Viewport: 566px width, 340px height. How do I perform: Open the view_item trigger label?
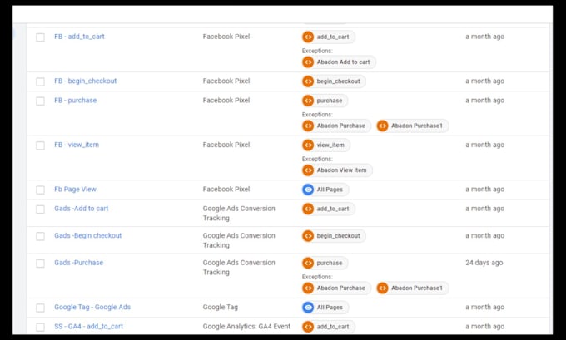click(330, 145)
